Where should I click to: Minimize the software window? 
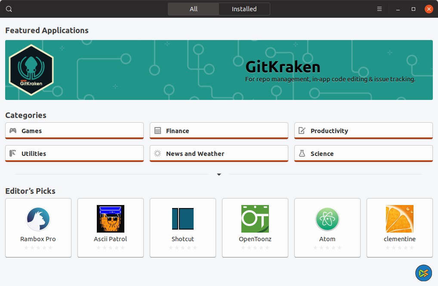tap(398, 9)
